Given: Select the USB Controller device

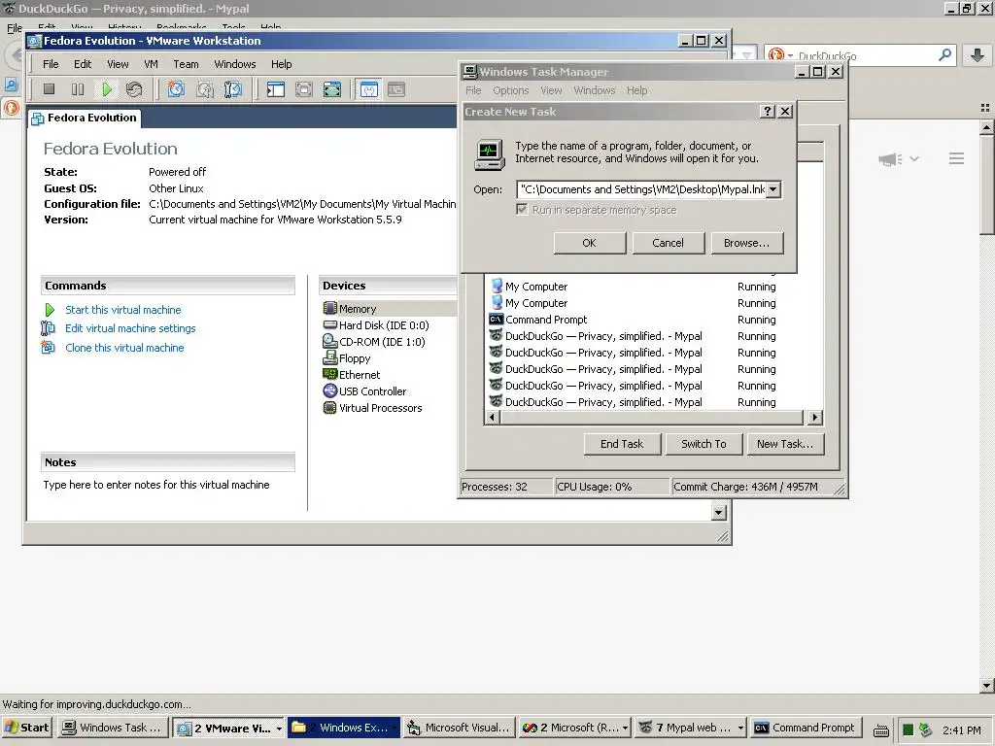Looking at the screenshot, I should click(364, 391).
